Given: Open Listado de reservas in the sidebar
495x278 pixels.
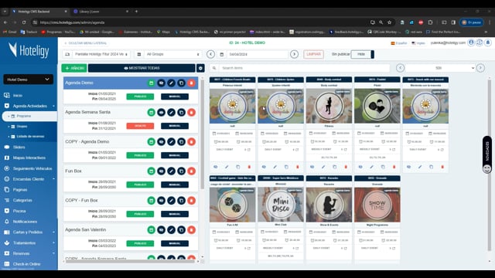Looking at the screenshot, I should click(x=30, y=137).
